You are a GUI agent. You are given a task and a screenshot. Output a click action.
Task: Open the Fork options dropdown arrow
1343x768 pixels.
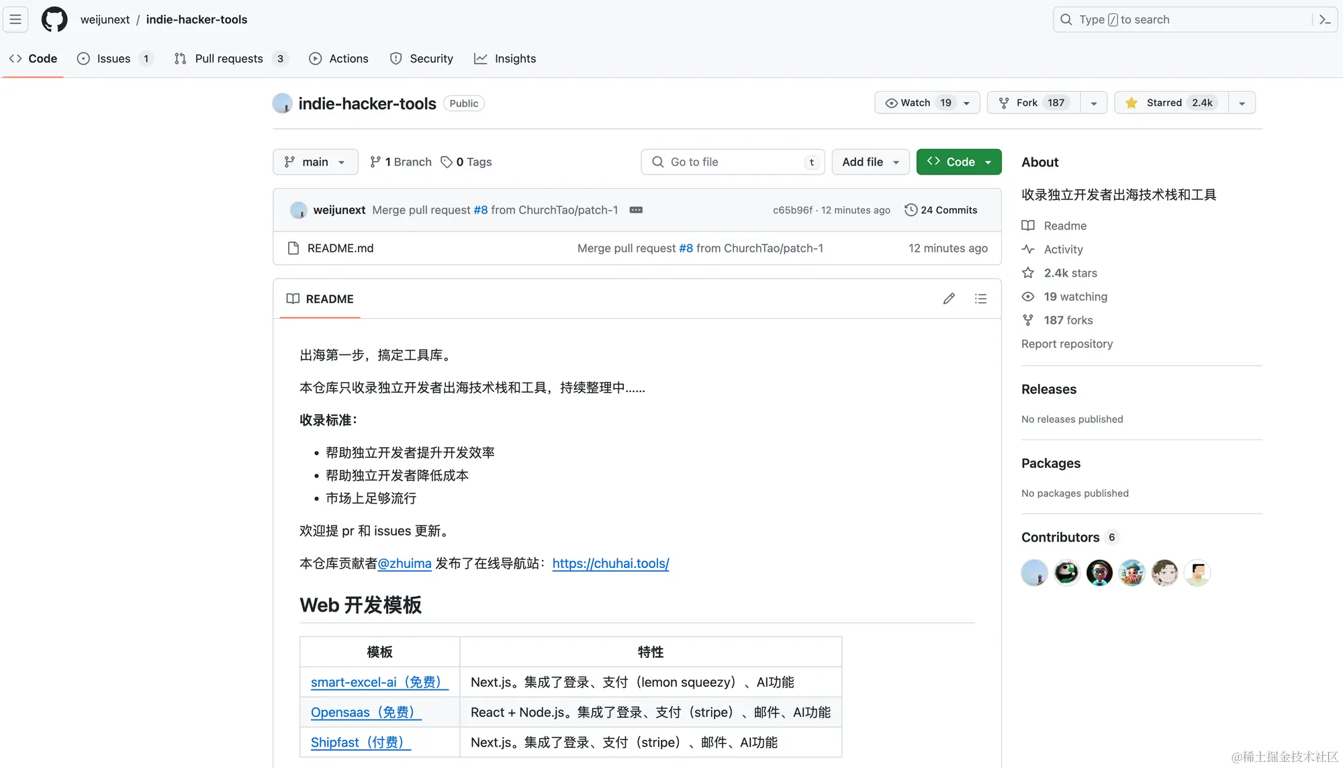(x=1094, y=103)
